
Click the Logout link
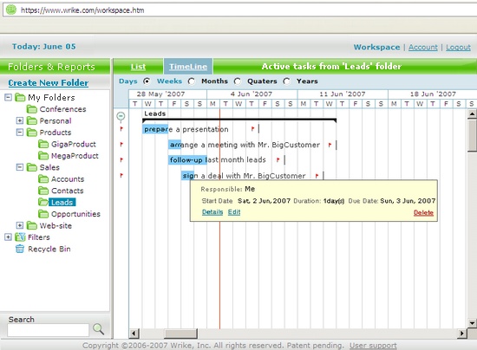tap(458, 47)
